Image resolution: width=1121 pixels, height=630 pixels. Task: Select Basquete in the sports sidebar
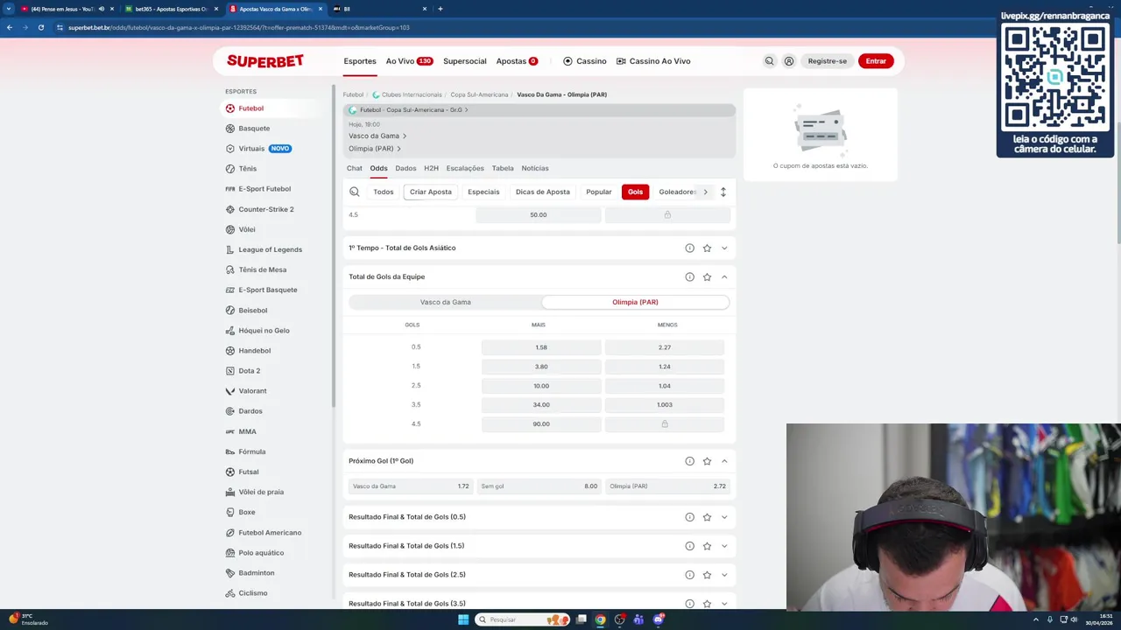point(254,129)
